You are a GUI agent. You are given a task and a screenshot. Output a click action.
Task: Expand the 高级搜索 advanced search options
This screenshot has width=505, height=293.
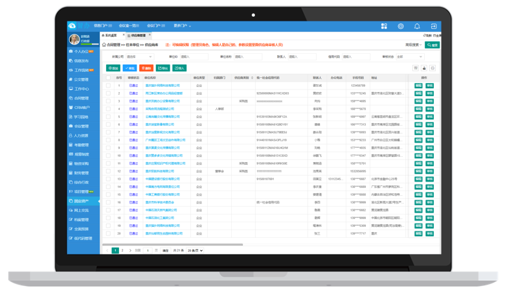tap(413, 45)
